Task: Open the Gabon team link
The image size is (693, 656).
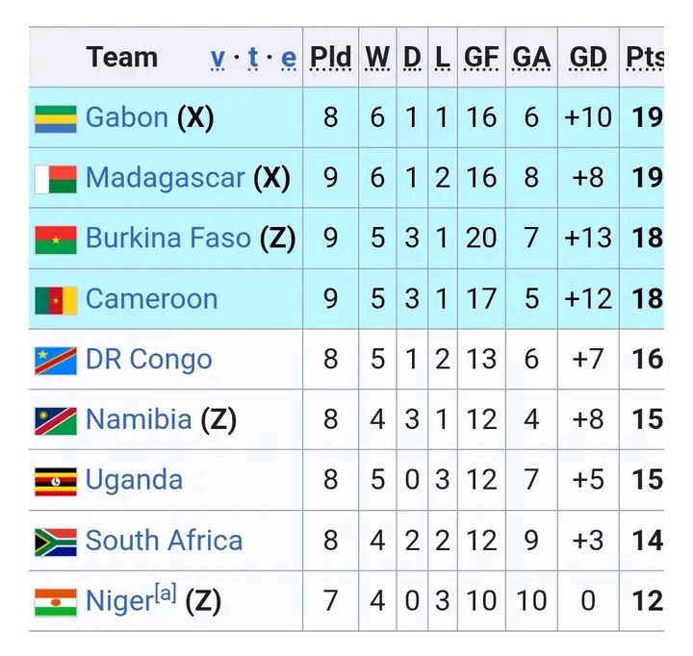Action: (x=126, y=117)
